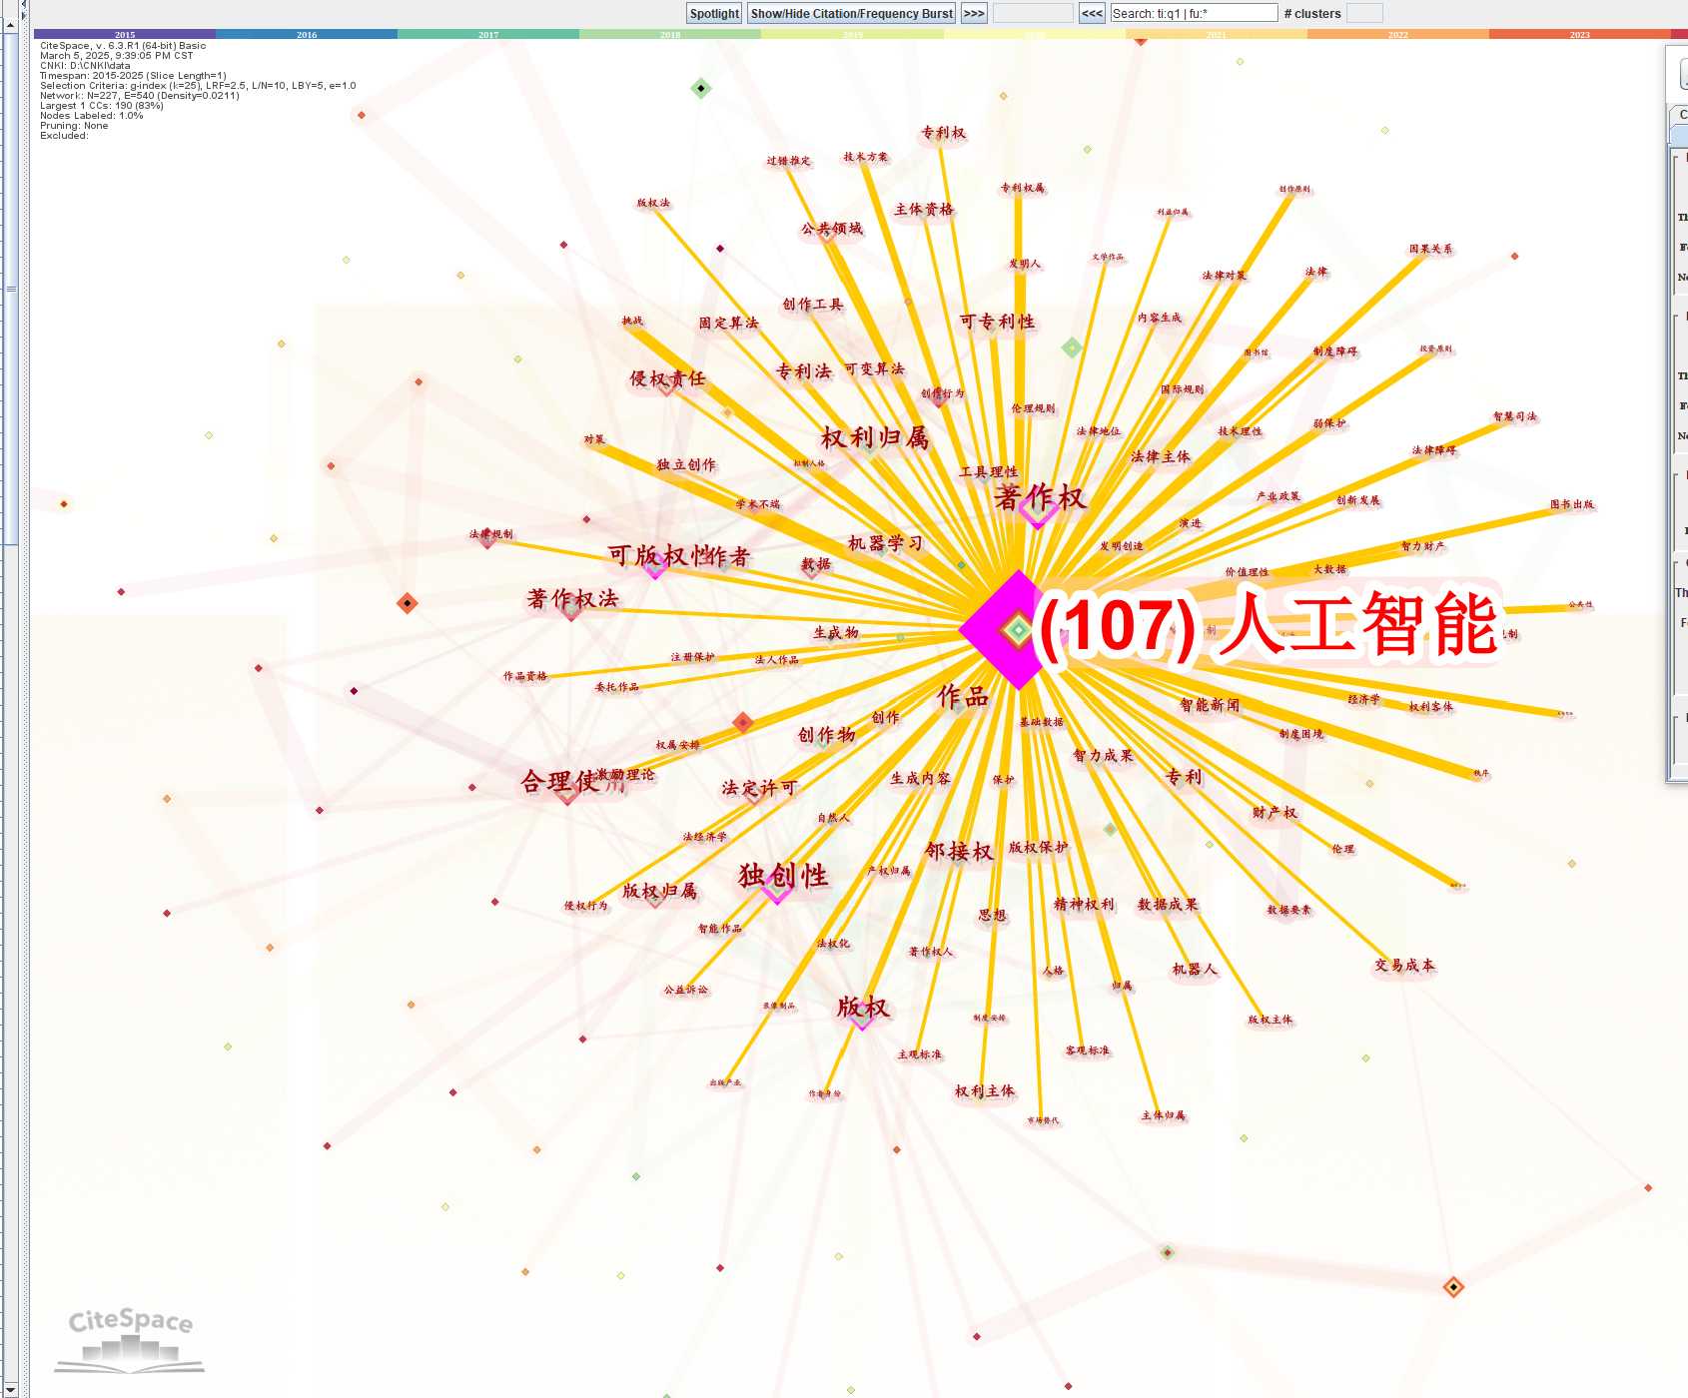Select the 2015 purple timeline segment
The width and height of the screenshot is (1688, 1398).
click(125, 34)
